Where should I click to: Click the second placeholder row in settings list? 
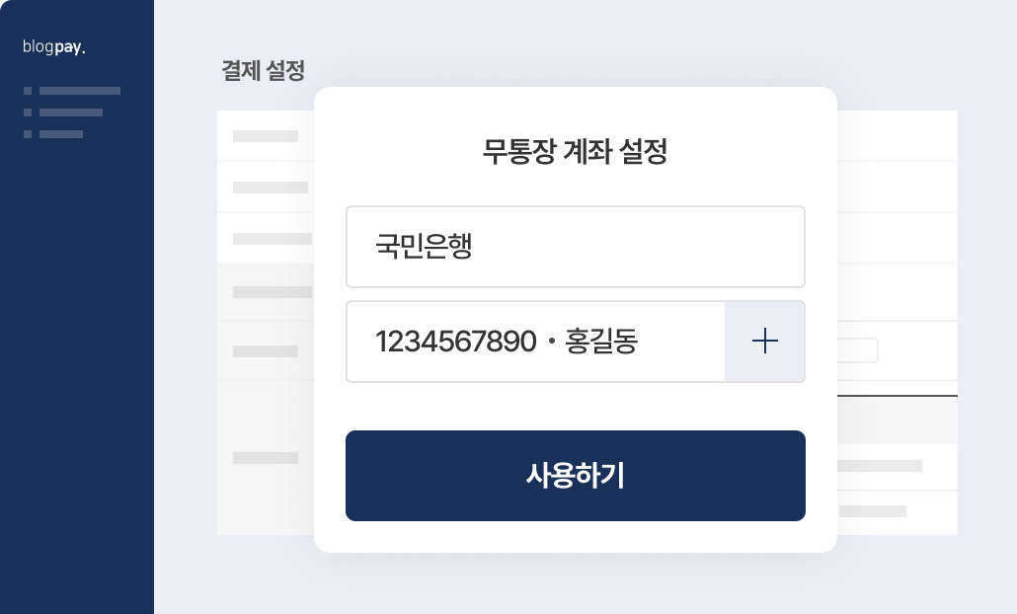266,188
